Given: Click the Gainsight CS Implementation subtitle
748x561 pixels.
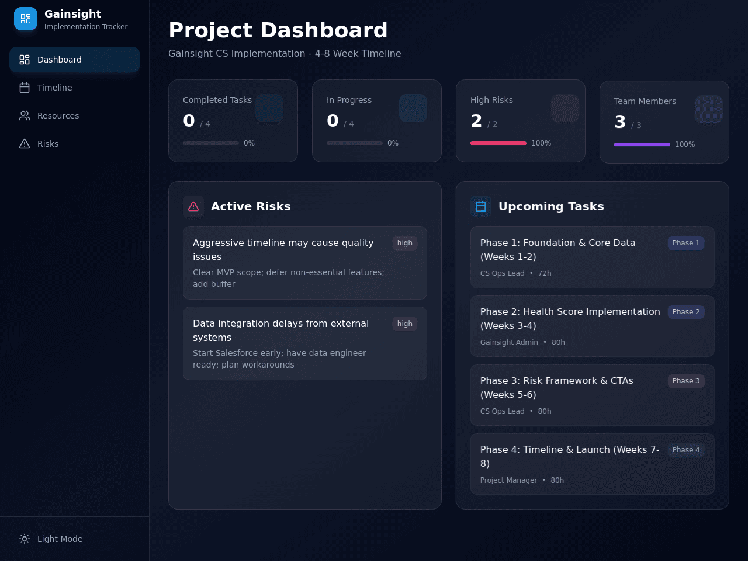Looking at the screenshot, I should (x=285, y=53).
